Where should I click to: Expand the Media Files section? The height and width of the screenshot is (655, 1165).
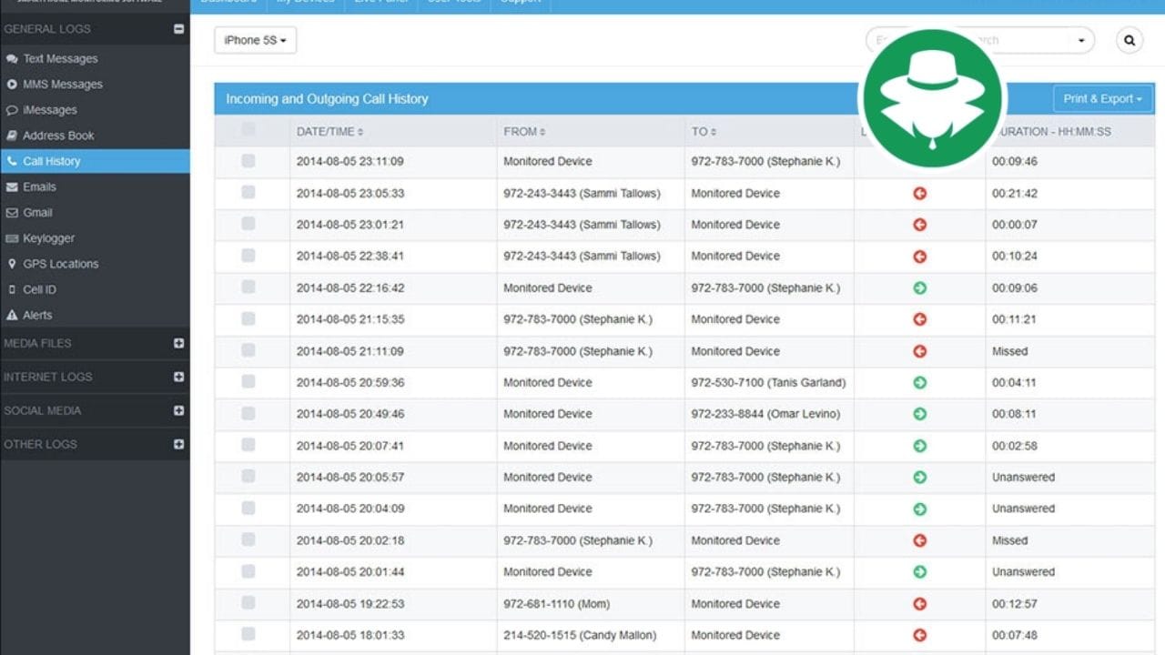coord(178,343)
